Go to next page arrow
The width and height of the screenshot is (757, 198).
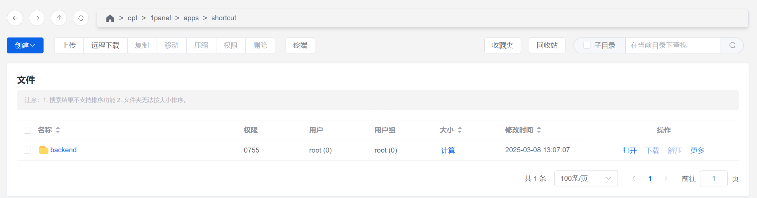[x=666, y=178]
